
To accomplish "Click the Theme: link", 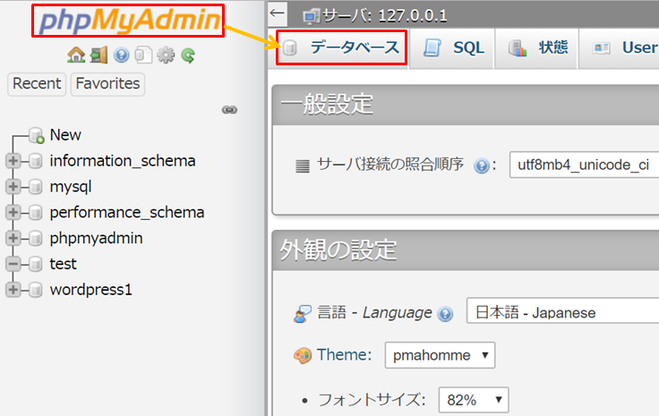I will [x=344, y=355].
